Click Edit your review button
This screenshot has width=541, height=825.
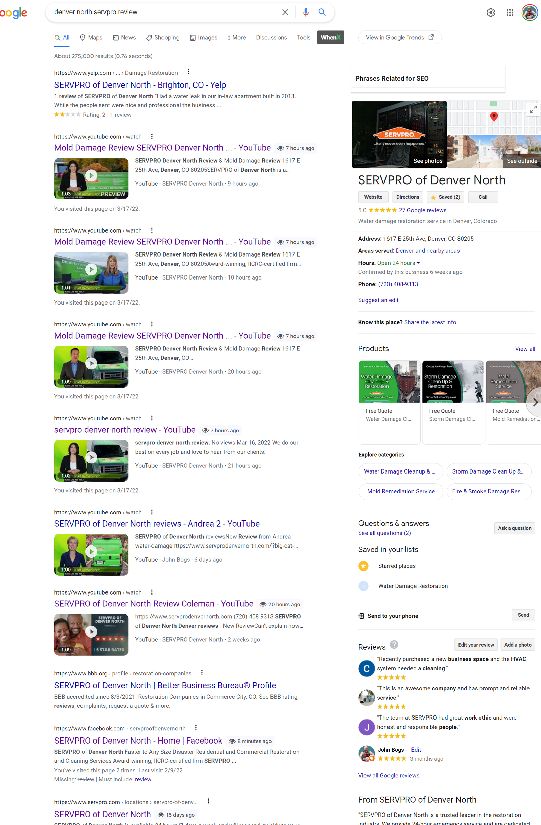coord(476,645)
